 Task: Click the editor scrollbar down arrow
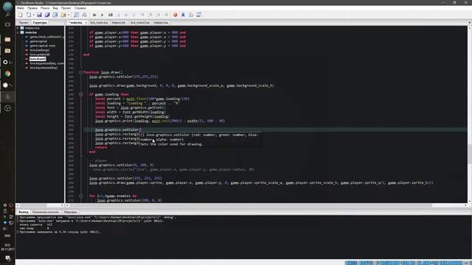coord(469,201)
